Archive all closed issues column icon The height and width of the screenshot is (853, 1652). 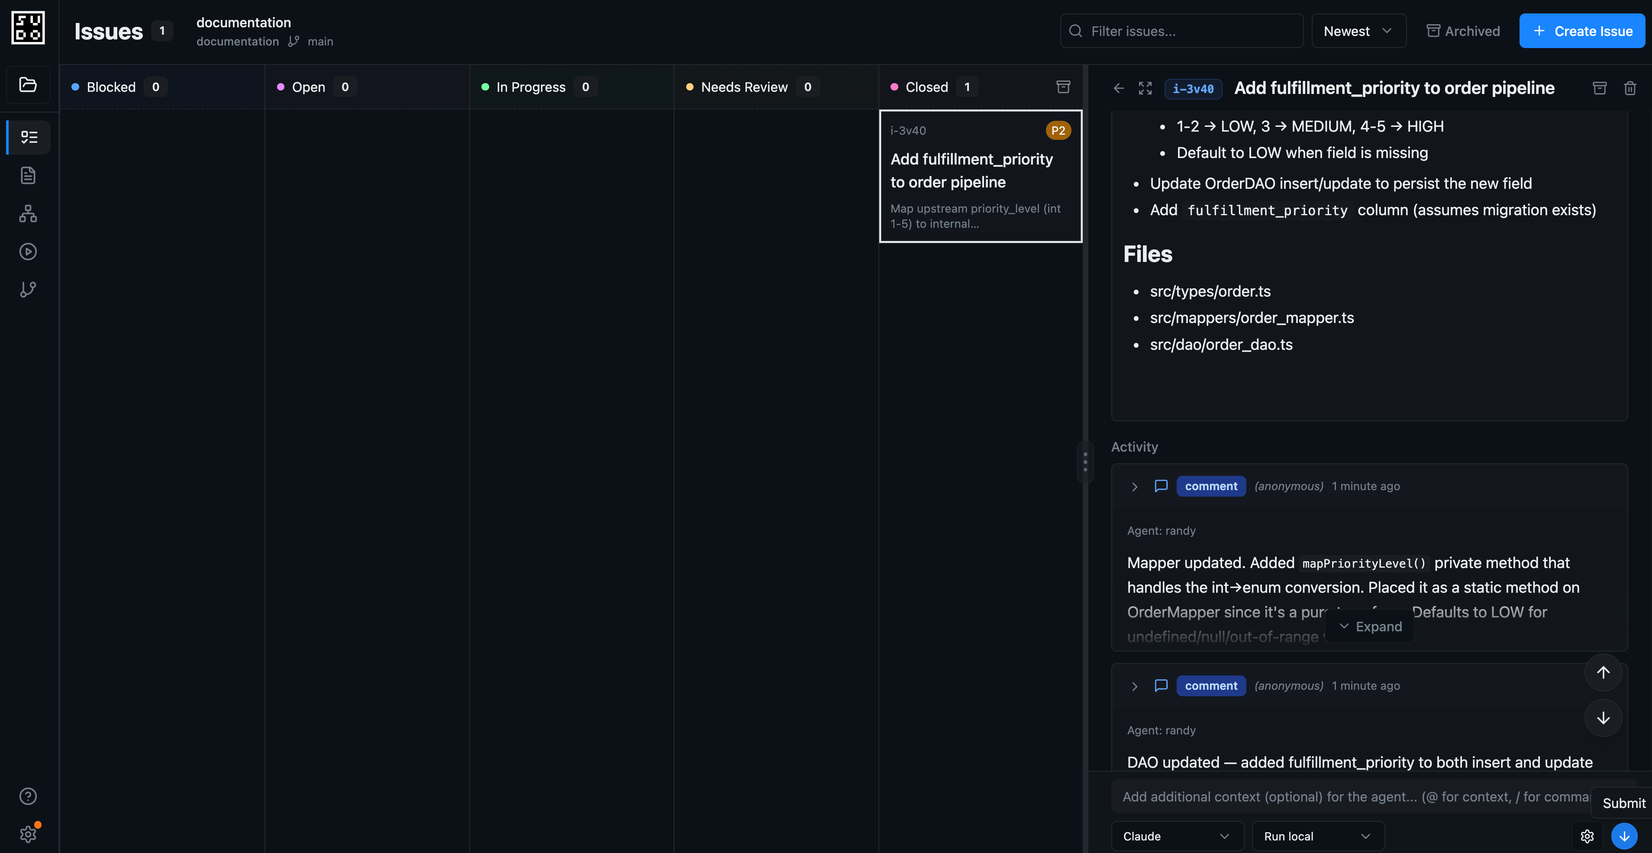coord(1063,87)
